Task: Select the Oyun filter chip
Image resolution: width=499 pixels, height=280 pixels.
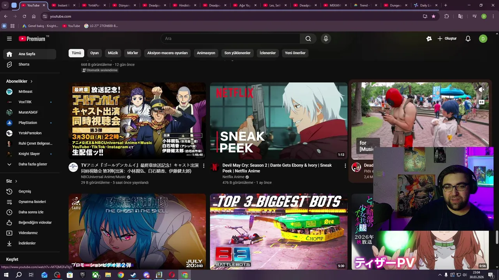Action: [x=95, y=53]
